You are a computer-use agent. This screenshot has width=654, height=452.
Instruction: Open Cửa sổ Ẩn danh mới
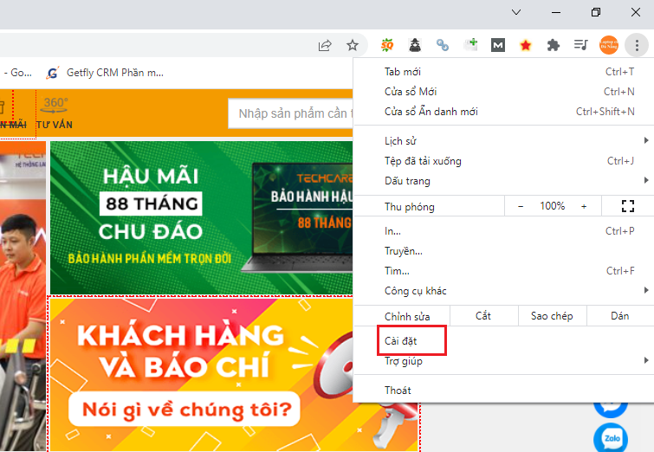[x=503, y=112]
